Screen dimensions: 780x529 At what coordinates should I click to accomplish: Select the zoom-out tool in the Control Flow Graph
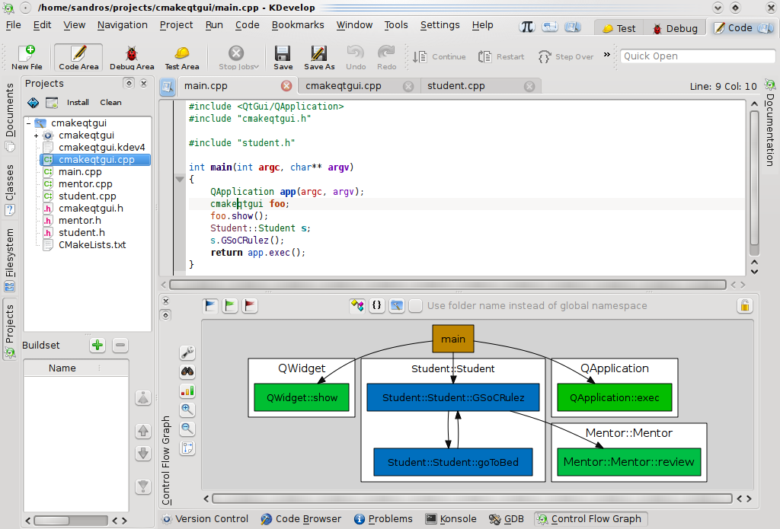187,429
